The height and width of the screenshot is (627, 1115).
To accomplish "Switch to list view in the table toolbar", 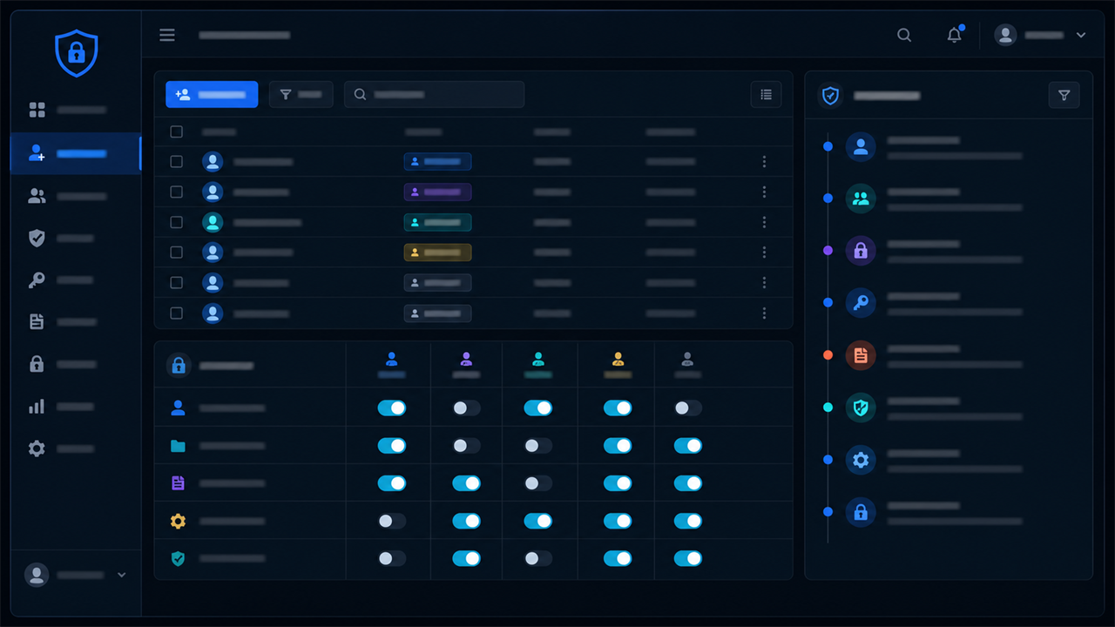I will [x=766, y=94].
